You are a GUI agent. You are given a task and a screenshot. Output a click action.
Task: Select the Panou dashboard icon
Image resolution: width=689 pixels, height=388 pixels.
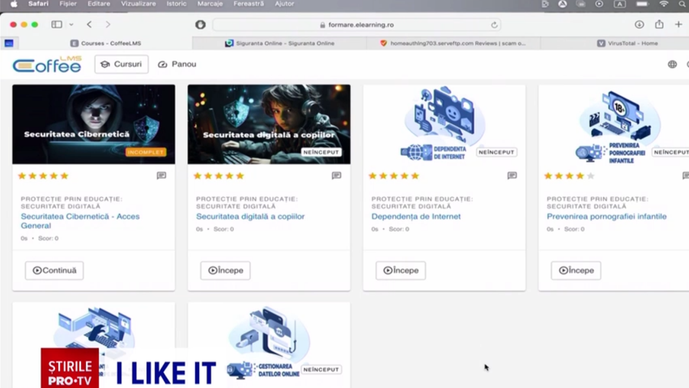(163, 64)
